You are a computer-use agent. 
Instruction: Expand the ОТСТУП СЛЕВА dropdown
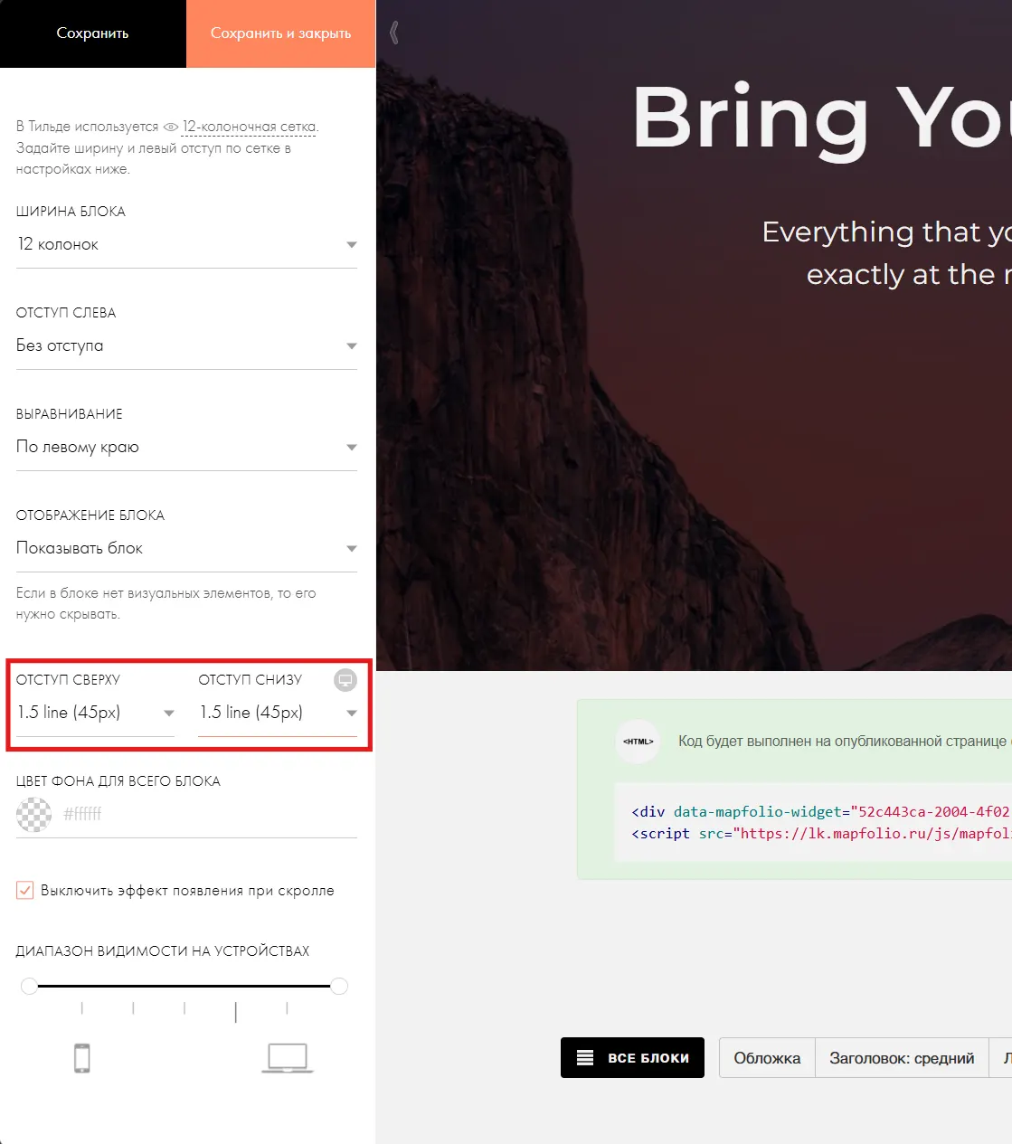(186, 345)
